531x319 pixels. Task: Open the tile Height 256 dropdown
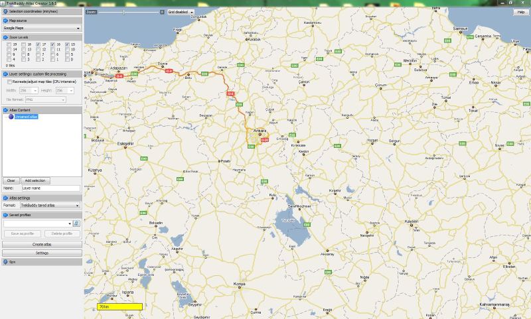click(64, 91)
